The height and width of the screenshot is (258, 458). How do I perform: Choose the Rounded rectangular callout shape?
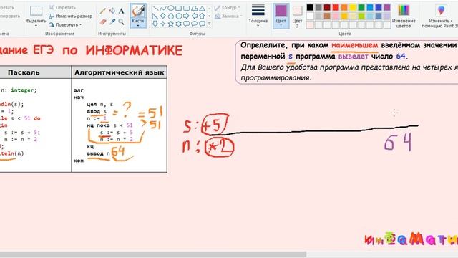(186, 24)
